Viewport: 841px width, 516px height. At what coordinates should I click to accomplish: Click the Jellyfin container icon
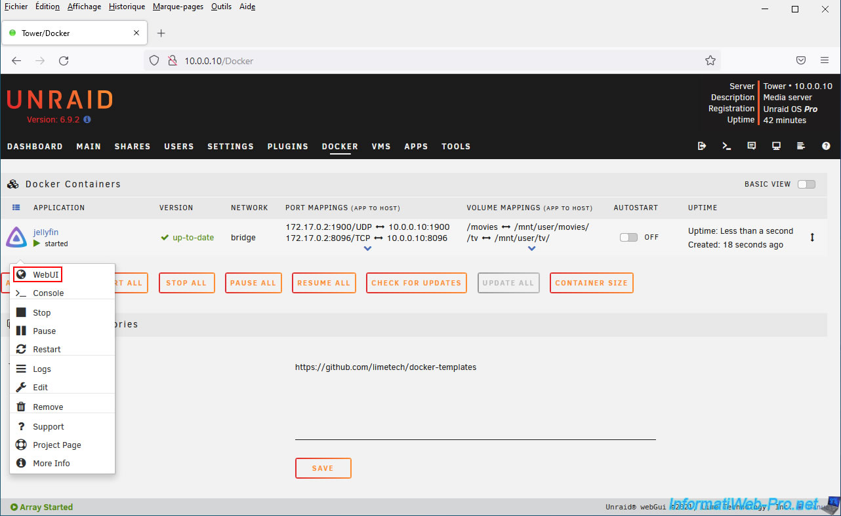16,237
